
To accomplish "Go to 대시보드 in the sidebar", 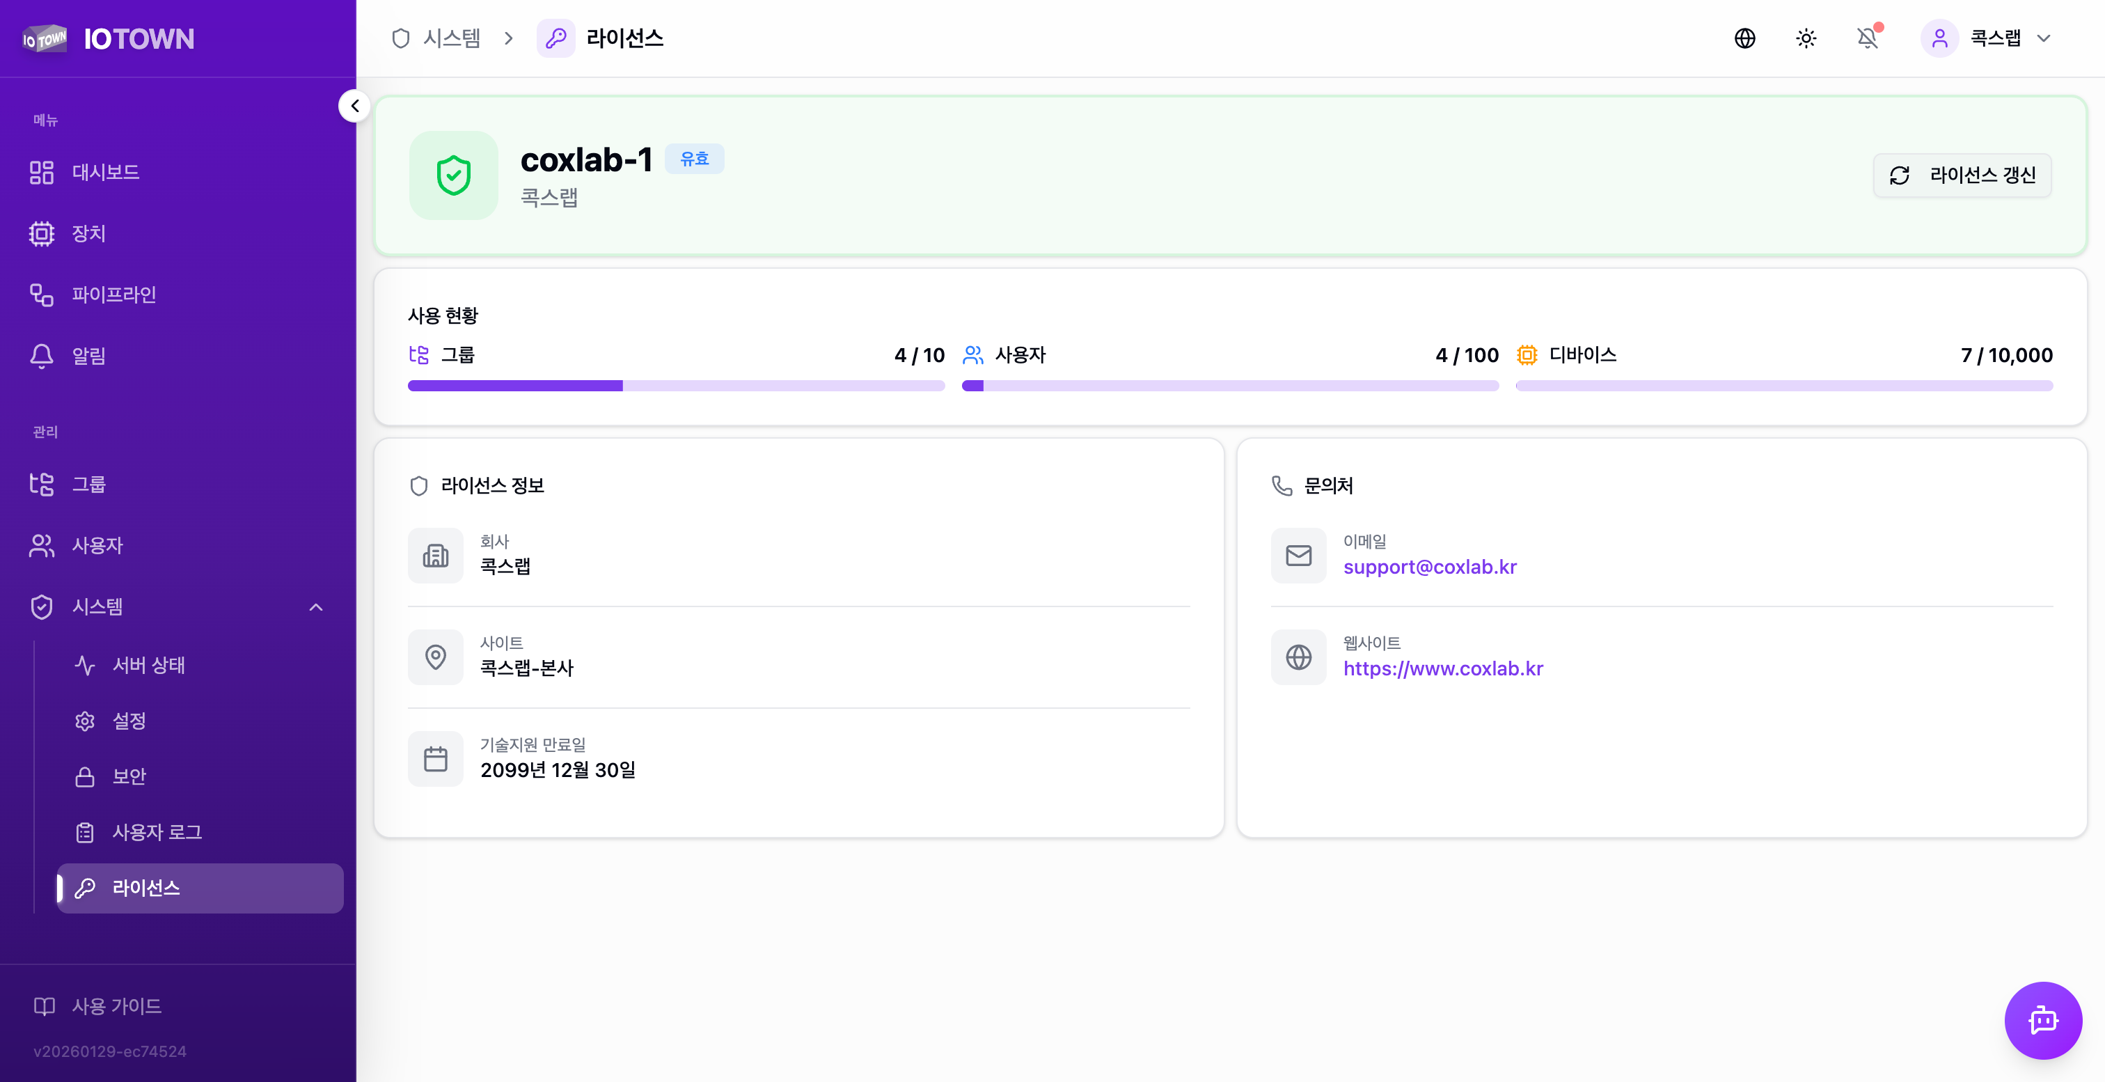I will pos(178,173).
